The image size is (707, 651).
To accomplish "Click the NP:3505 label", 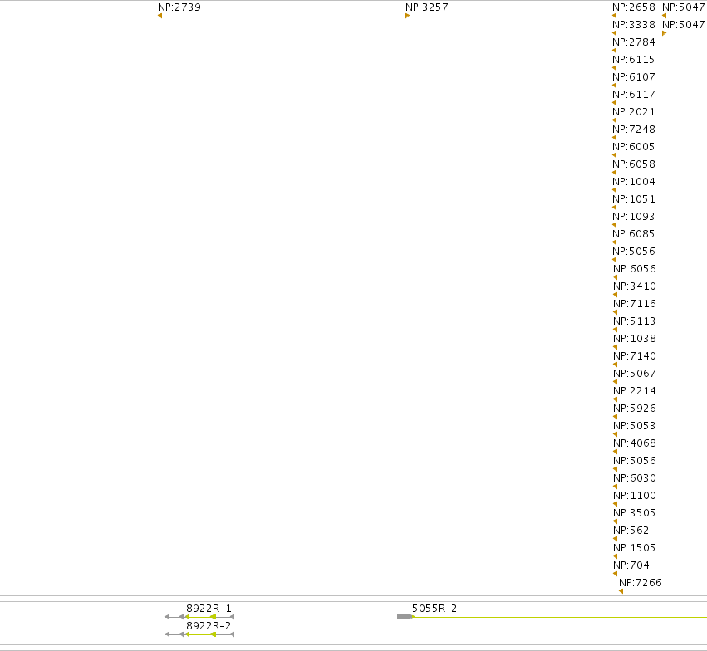I will click(x=635, y=513).
